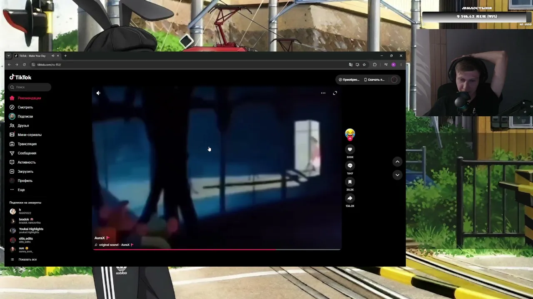Focus the Поиск search field

click(x=30, y=87)
